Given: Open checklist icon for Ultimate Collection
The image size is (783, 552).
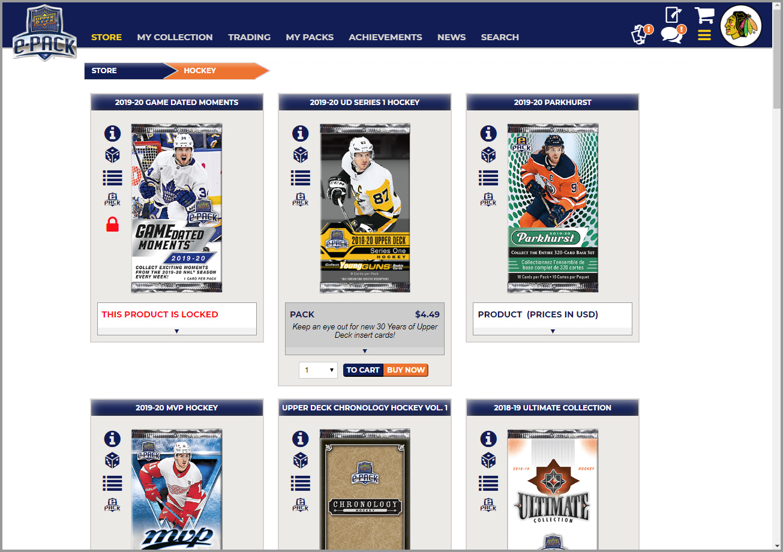Looking at the screenshot, I should [488, 483].
